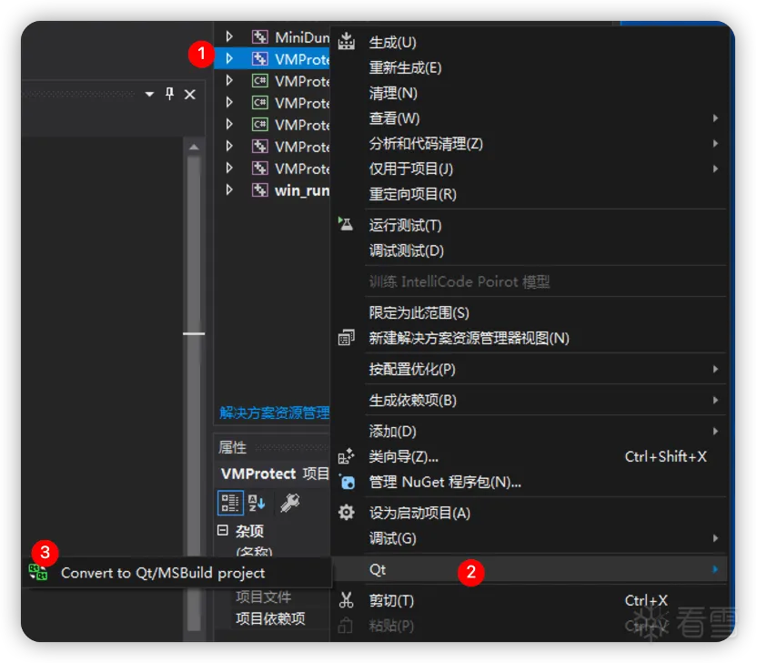
Task: Expand the MiniDun project node
Action: click(x=229, y=36)
